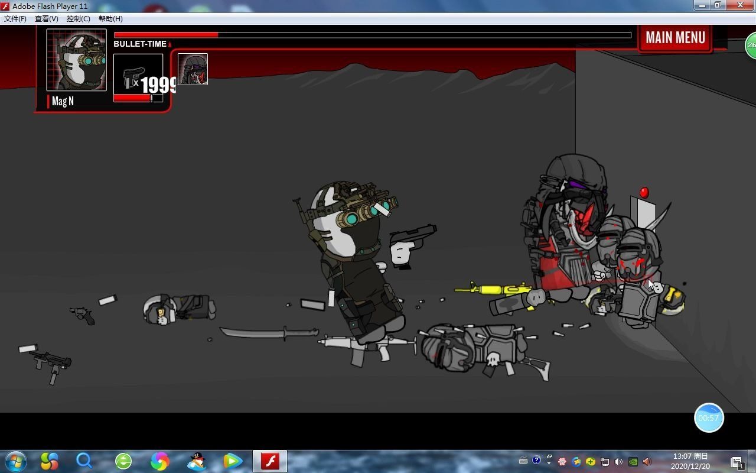This screenshot has height=473, width=756.
Task: Click the white assault rifle on floor
Action: point(366,349)
